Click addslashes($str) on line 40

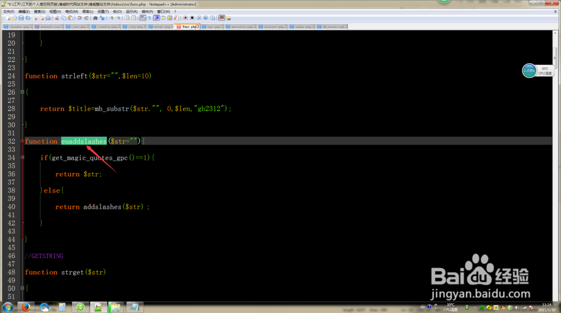point(113,207)
